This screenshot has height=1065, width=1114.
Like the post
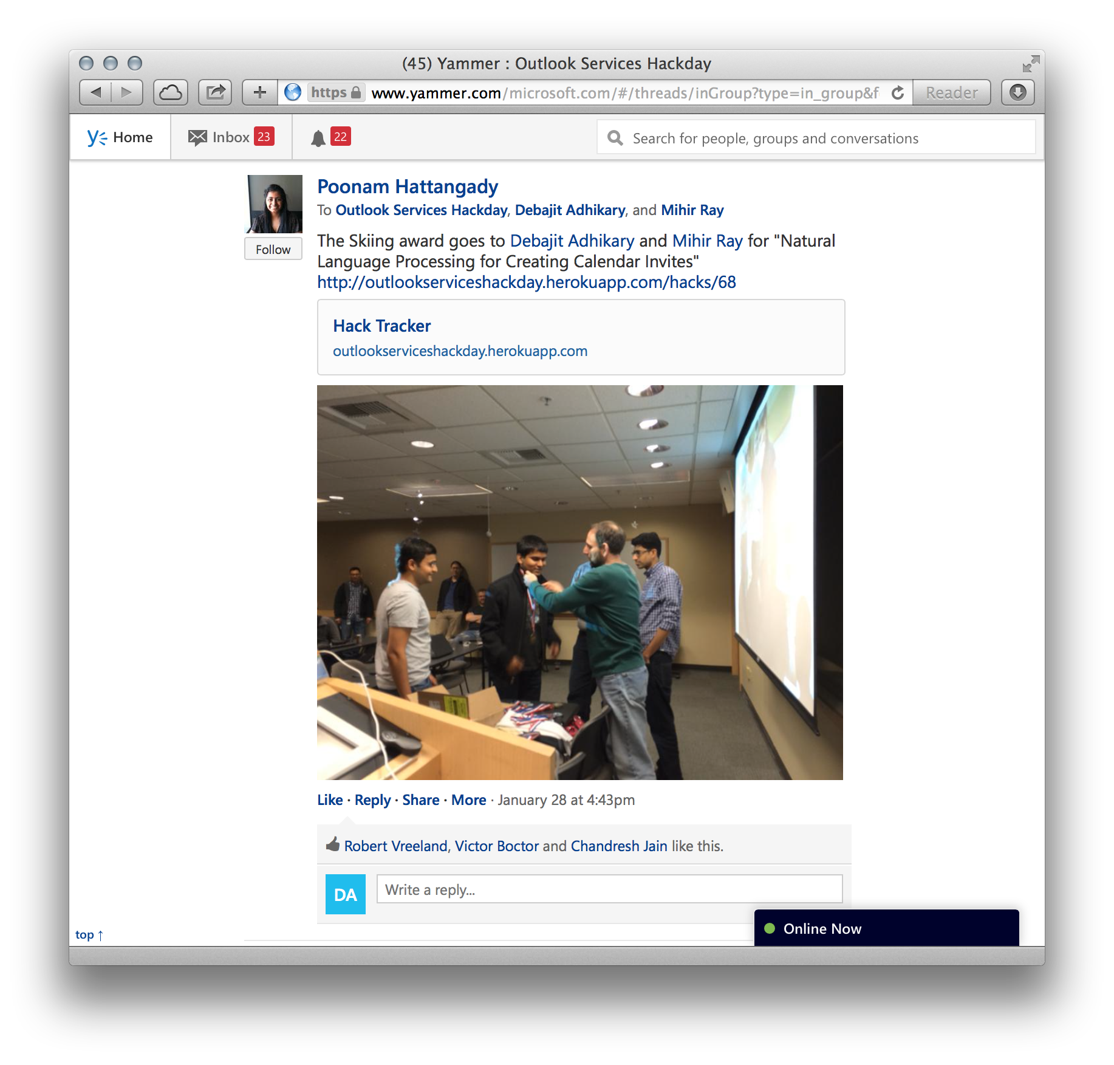tap(330, 800)
